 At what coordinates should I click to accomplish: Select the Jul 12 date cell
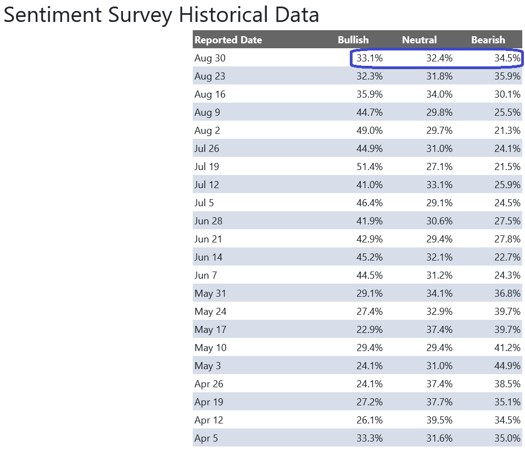(206, 185)
